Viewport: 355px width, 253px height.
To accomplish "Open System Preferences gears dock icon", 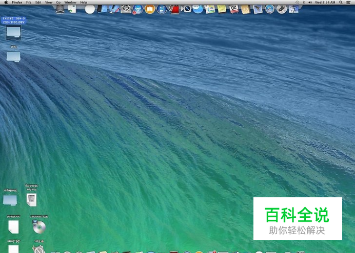I will [x=126, y=9].
